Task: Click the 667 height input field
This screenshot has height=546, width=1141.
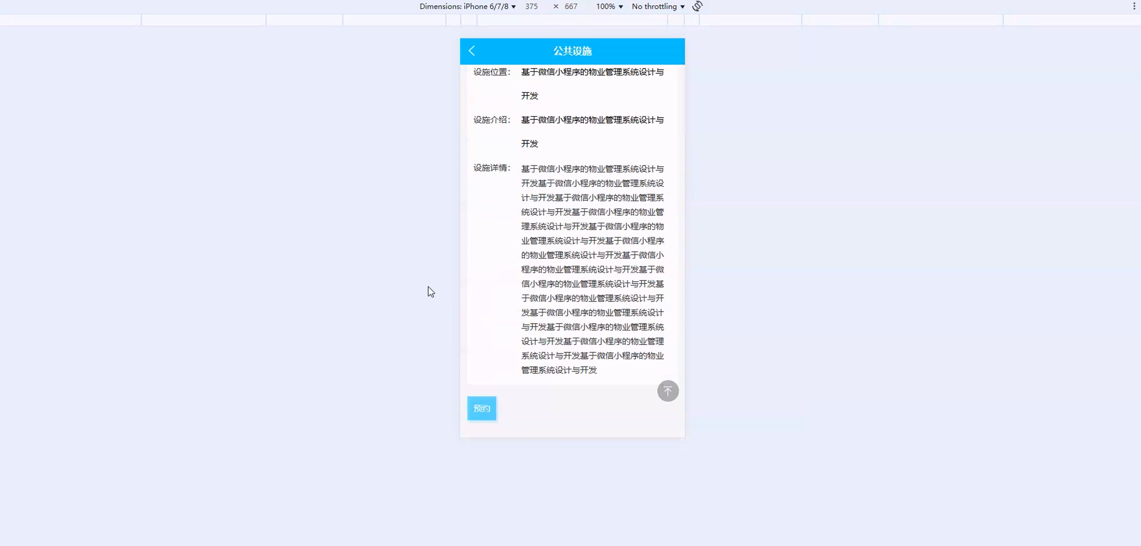Action: pyautogui.click(x=571, y=6)
